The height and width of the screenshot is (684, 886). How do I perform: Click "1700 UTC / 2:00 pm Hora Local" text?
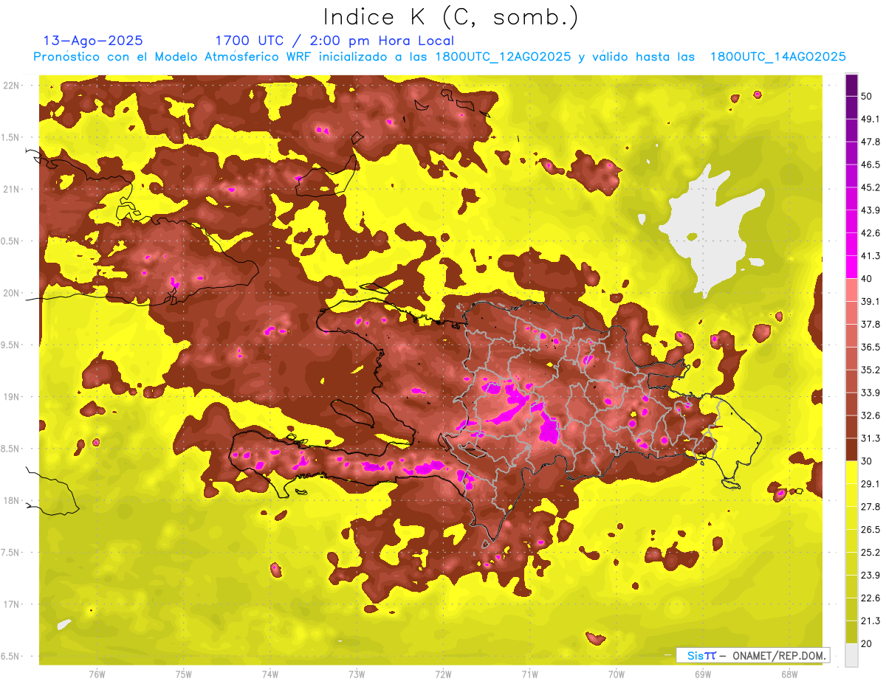pos(334,41)
